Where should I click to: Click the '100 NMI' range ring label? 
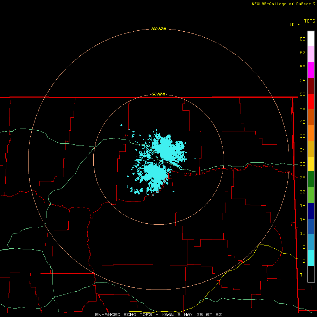[158, 29]
